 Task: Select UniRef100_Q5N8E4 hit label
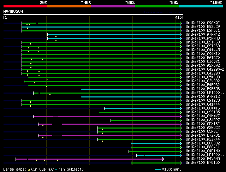pos(203,131)
